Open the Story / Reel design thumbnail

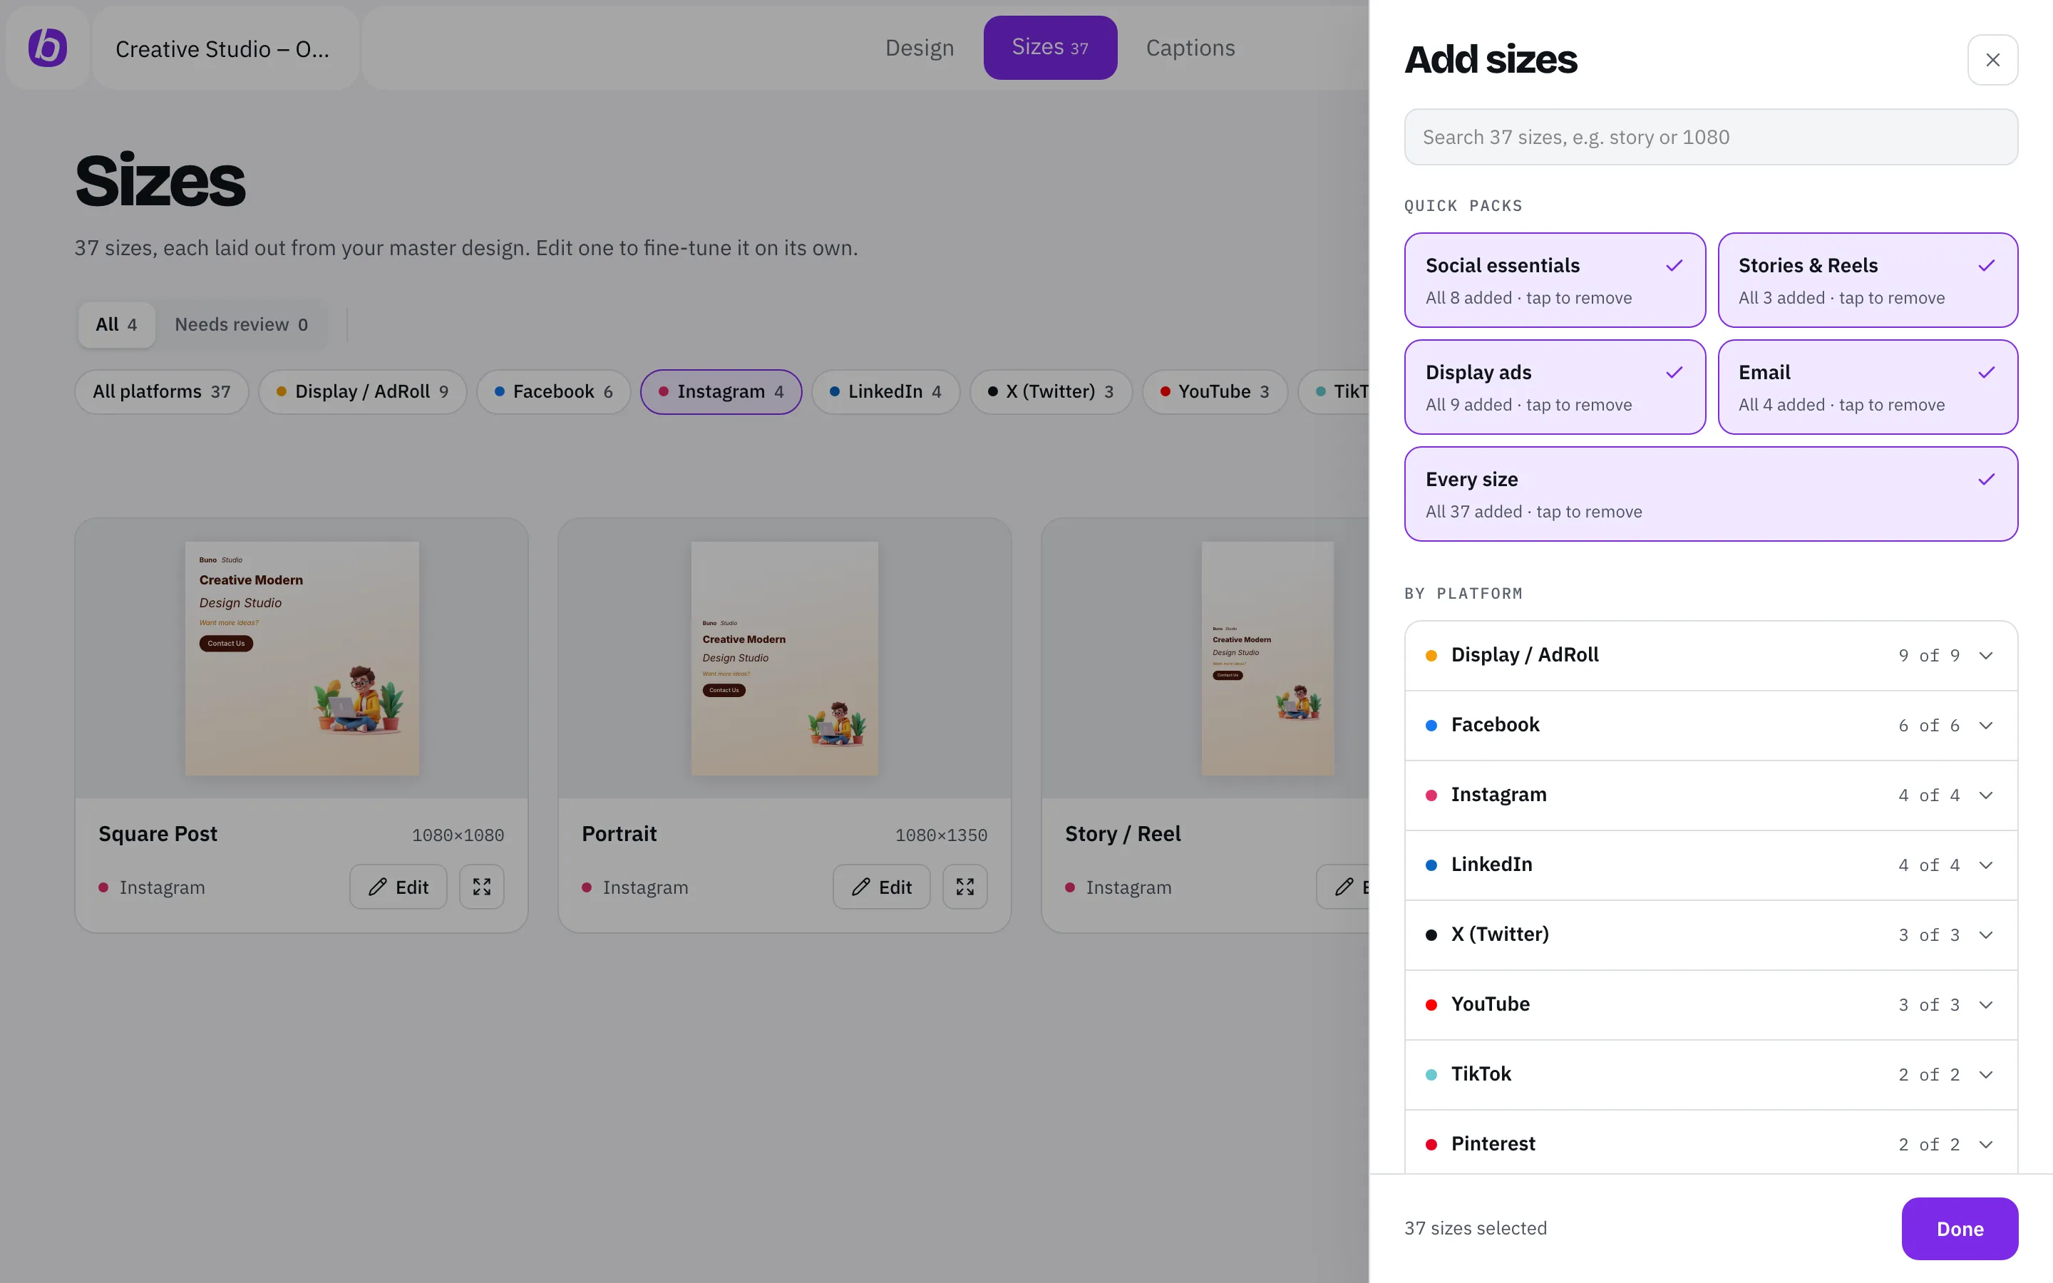1267,658
